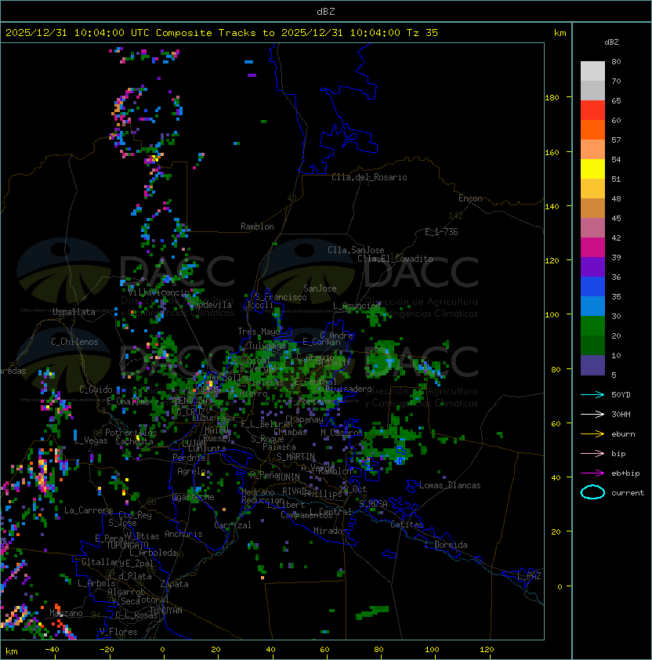
Task: Click the 'Villavicencio' map label
Action: coord(158,292)
